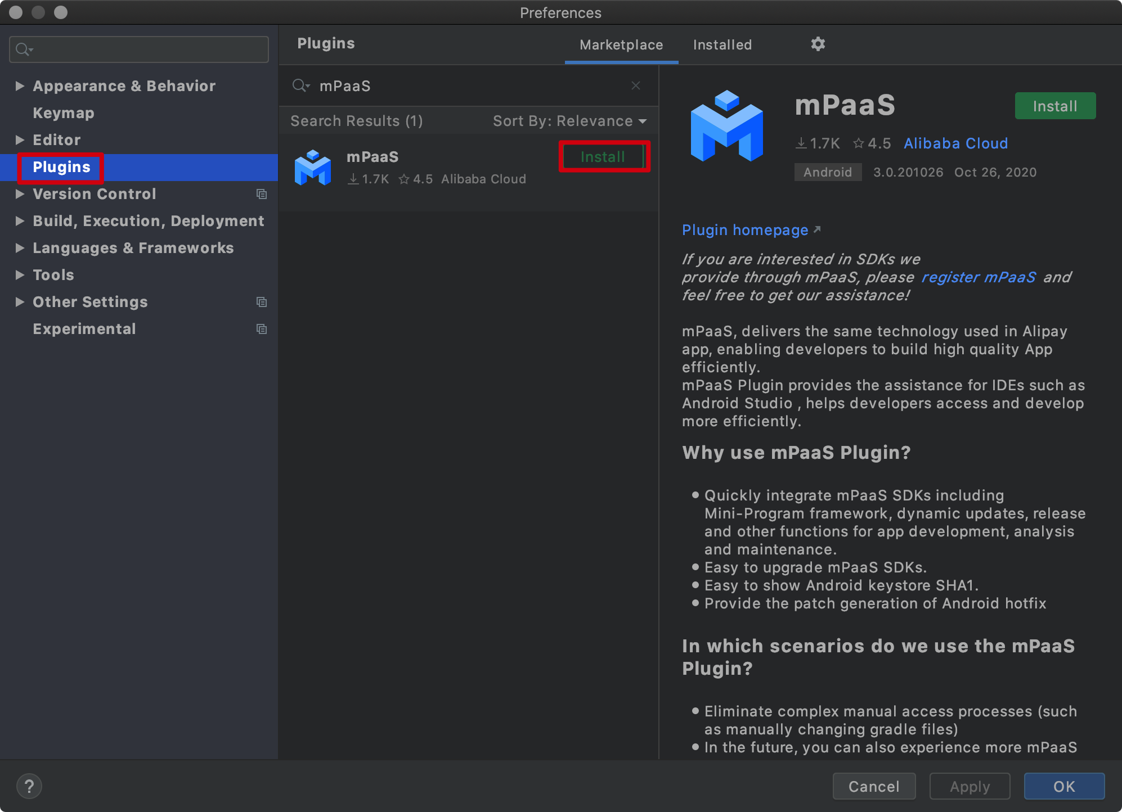Click the OK button
Viewport: 1122px width, 812px height.
point(1064,786)
